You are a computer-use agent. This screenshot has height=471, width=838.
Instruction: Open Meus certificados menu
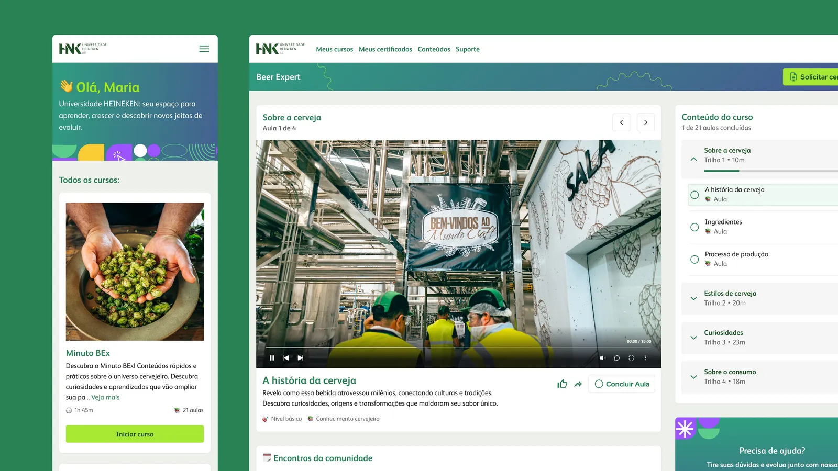385,49
